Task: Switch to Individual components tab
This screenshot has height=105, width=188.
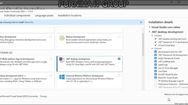Action: 17,15
